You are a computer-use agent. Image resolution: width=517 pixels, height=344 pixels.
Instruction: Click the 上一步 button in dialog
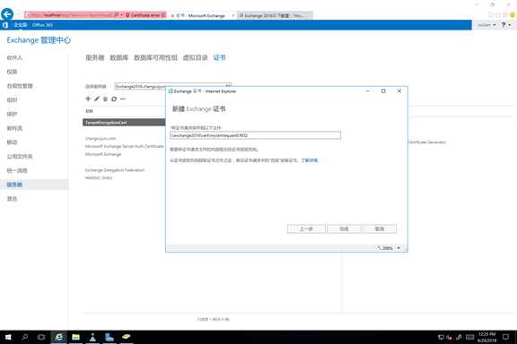pos(306,228)
